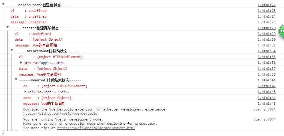Jump to source 1.html:34
The height and width of the screenshot is (136, 284).
(x=266, y=51)
